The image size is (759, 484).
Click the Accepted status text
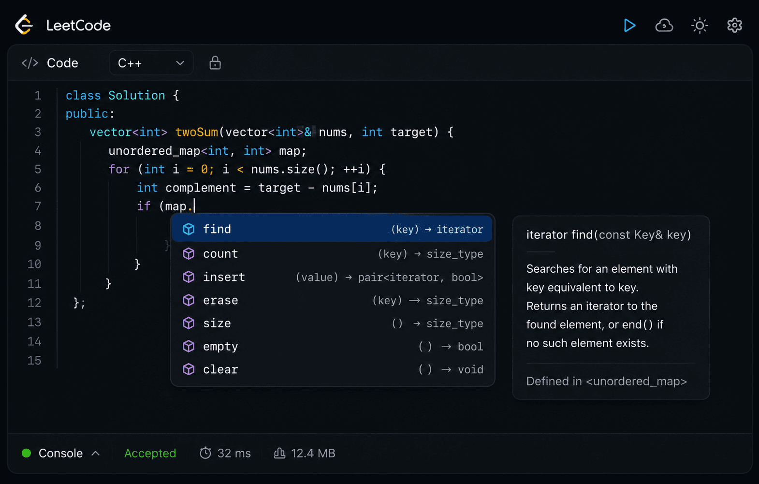pyautogui.click(x=150, y=453)
